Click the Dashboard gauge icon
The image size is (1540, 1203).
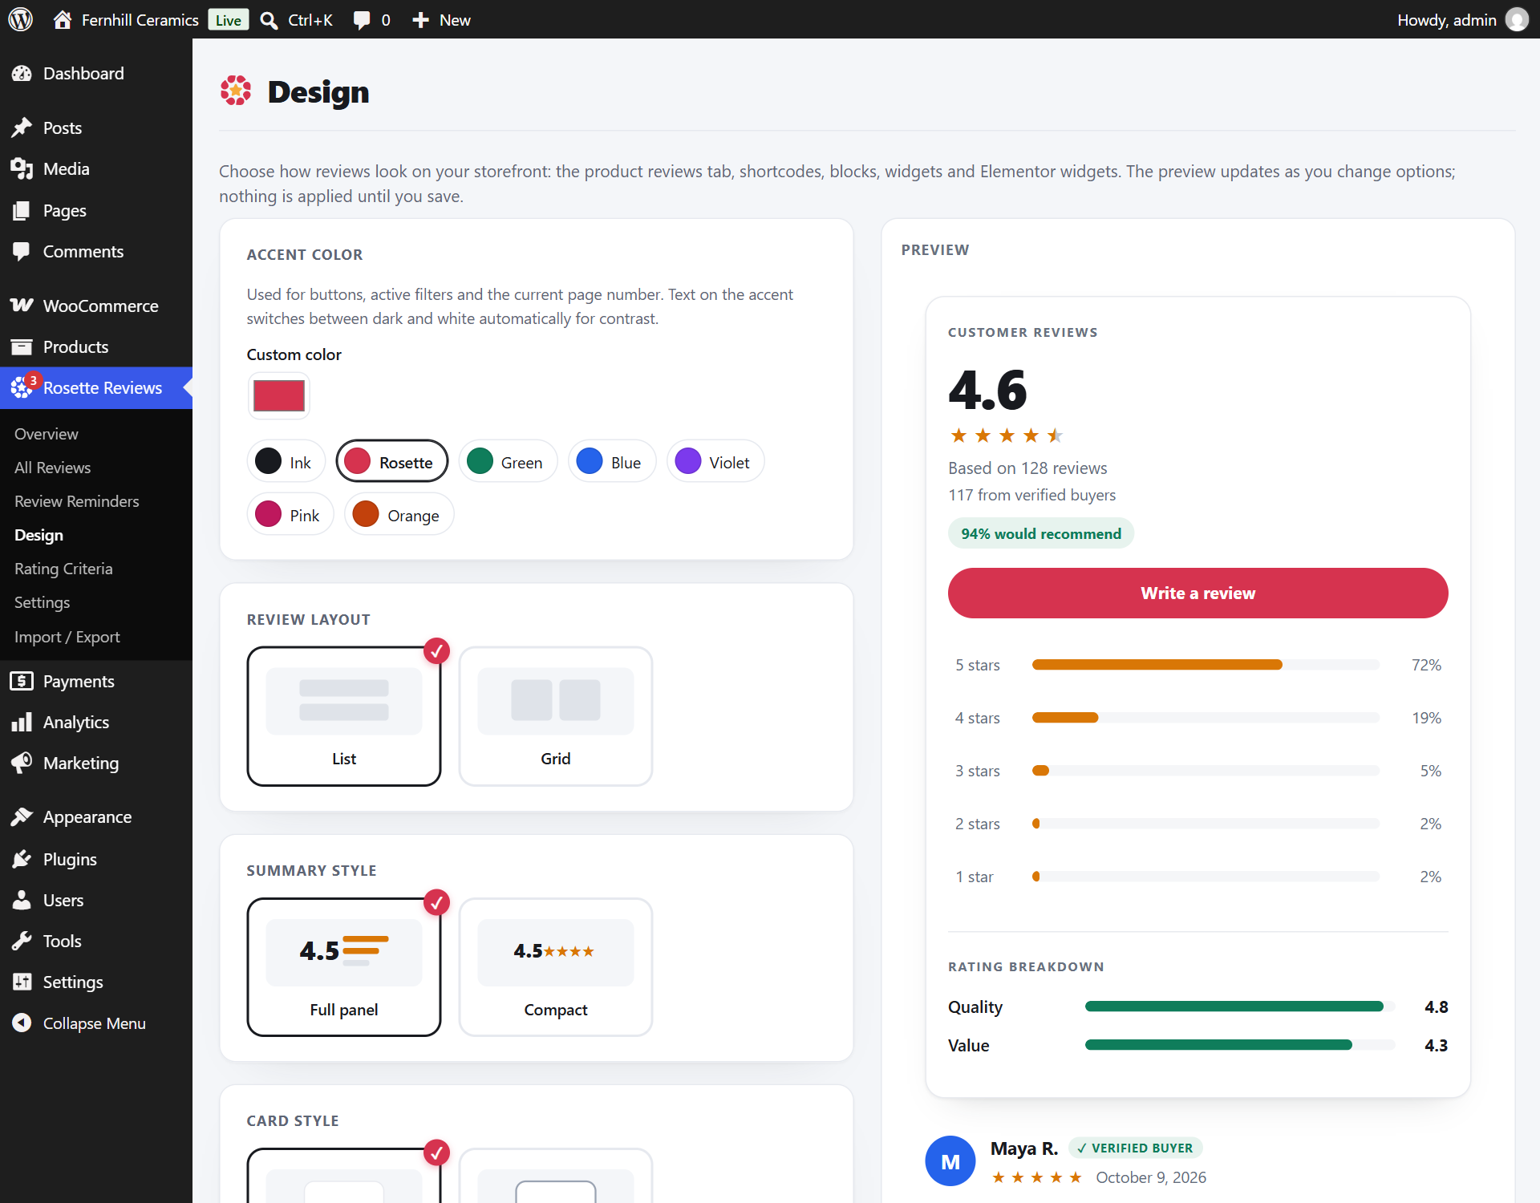coord(22,73)
